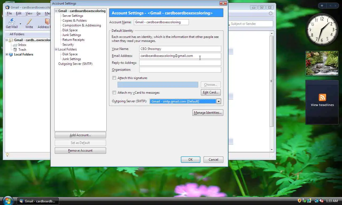Click the Windows Sidebar tray icon
The width and height of the screenshot is (342, 205).
click(309, 201)
